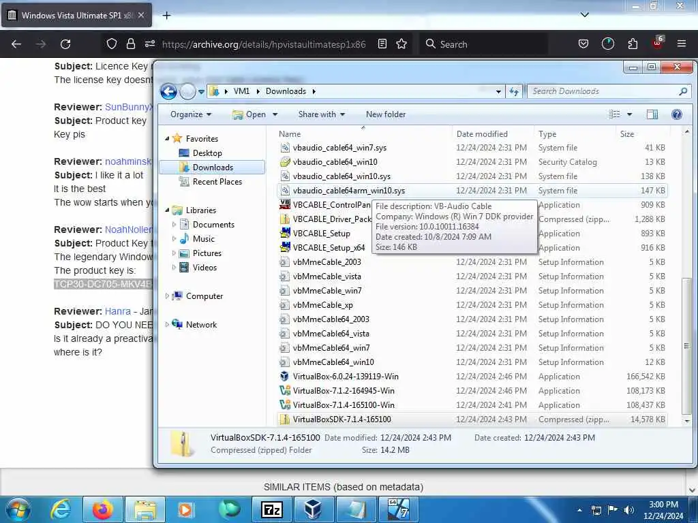Select vbMmeCable64_win10 file row

coord(472,362)
